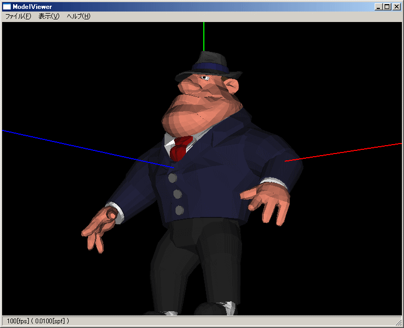Viewport: 404px width, 328px height.
Task: Click the window resize grip in status bar
Action: pos(398,322)
